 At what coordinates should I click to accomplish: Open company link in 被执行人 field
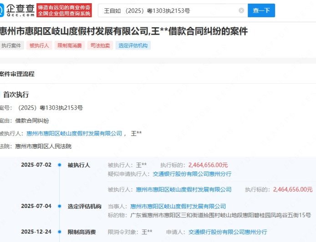click(x=74, y=133)
